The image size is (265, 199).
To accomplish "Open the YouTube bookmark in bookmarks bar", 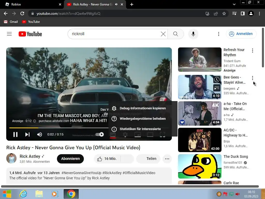I will pyautogui.click(x=31, y=22).
